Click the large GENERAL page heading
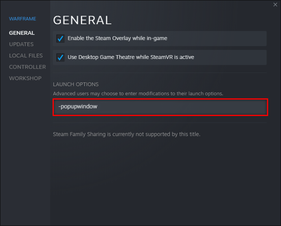This screenshot has height=226, width=281. tap(82, 20)
